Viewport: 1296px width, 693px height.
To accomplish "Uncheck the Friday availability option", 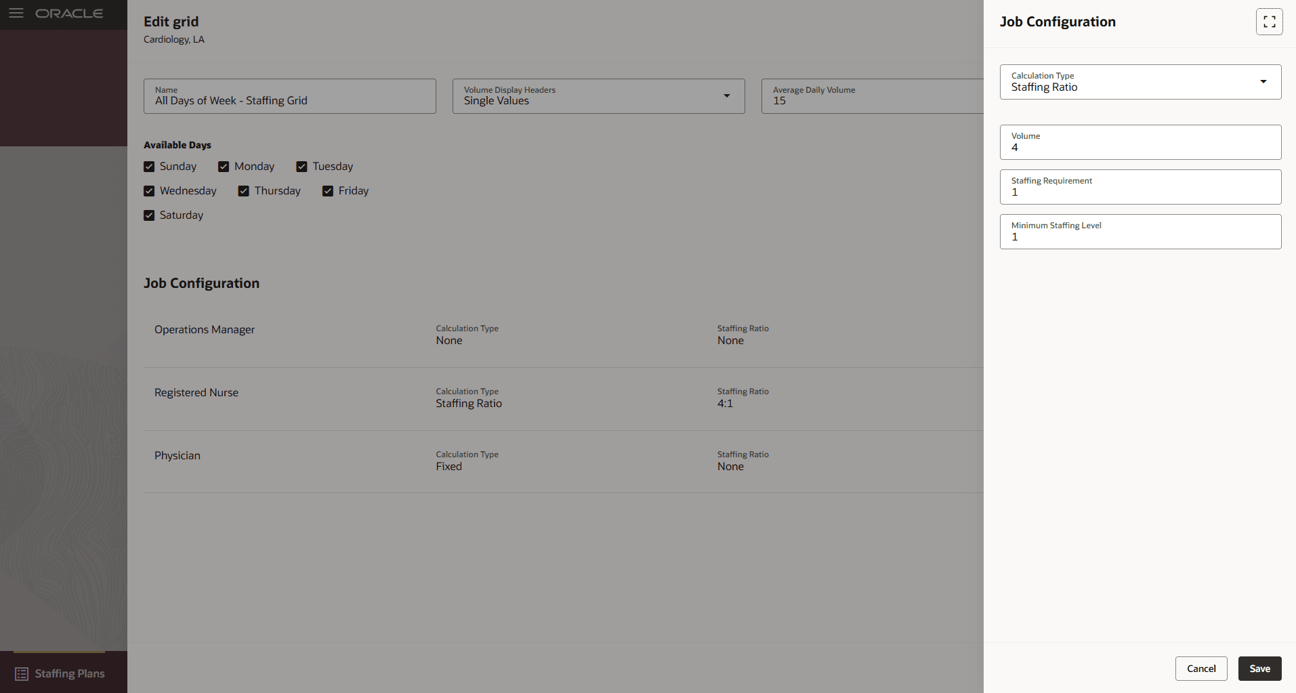I will tap(328, 190).
